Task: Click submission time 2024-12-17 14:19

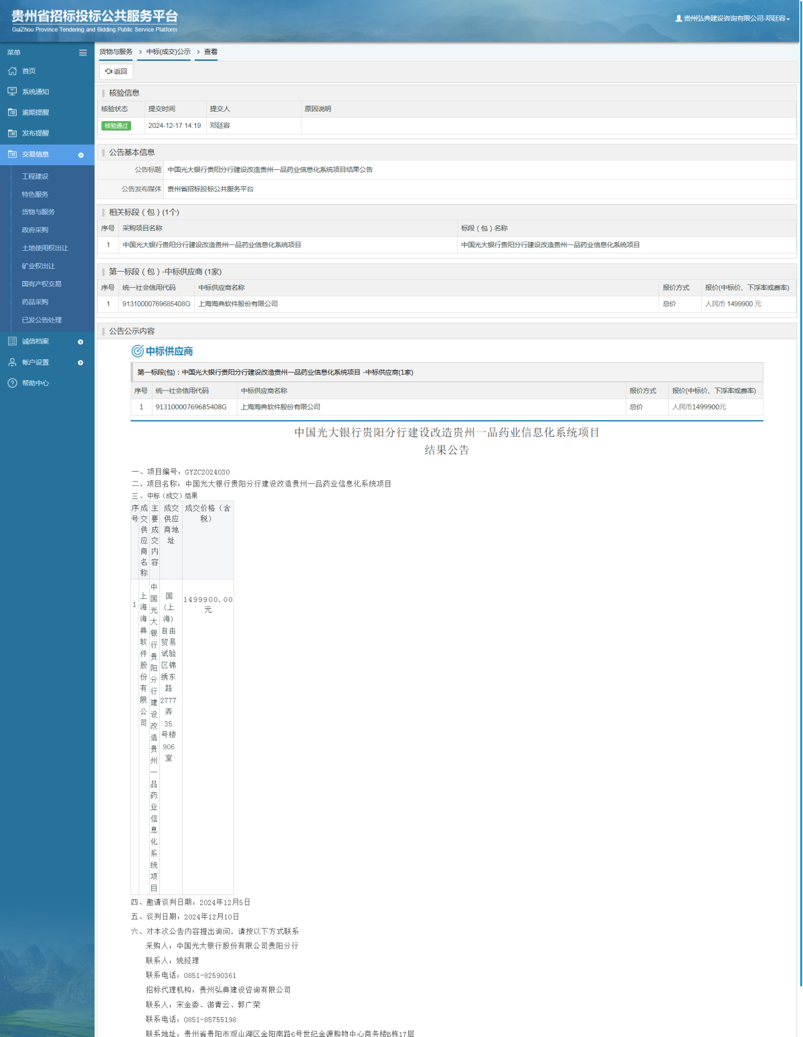Action: [x=175, y=126]
